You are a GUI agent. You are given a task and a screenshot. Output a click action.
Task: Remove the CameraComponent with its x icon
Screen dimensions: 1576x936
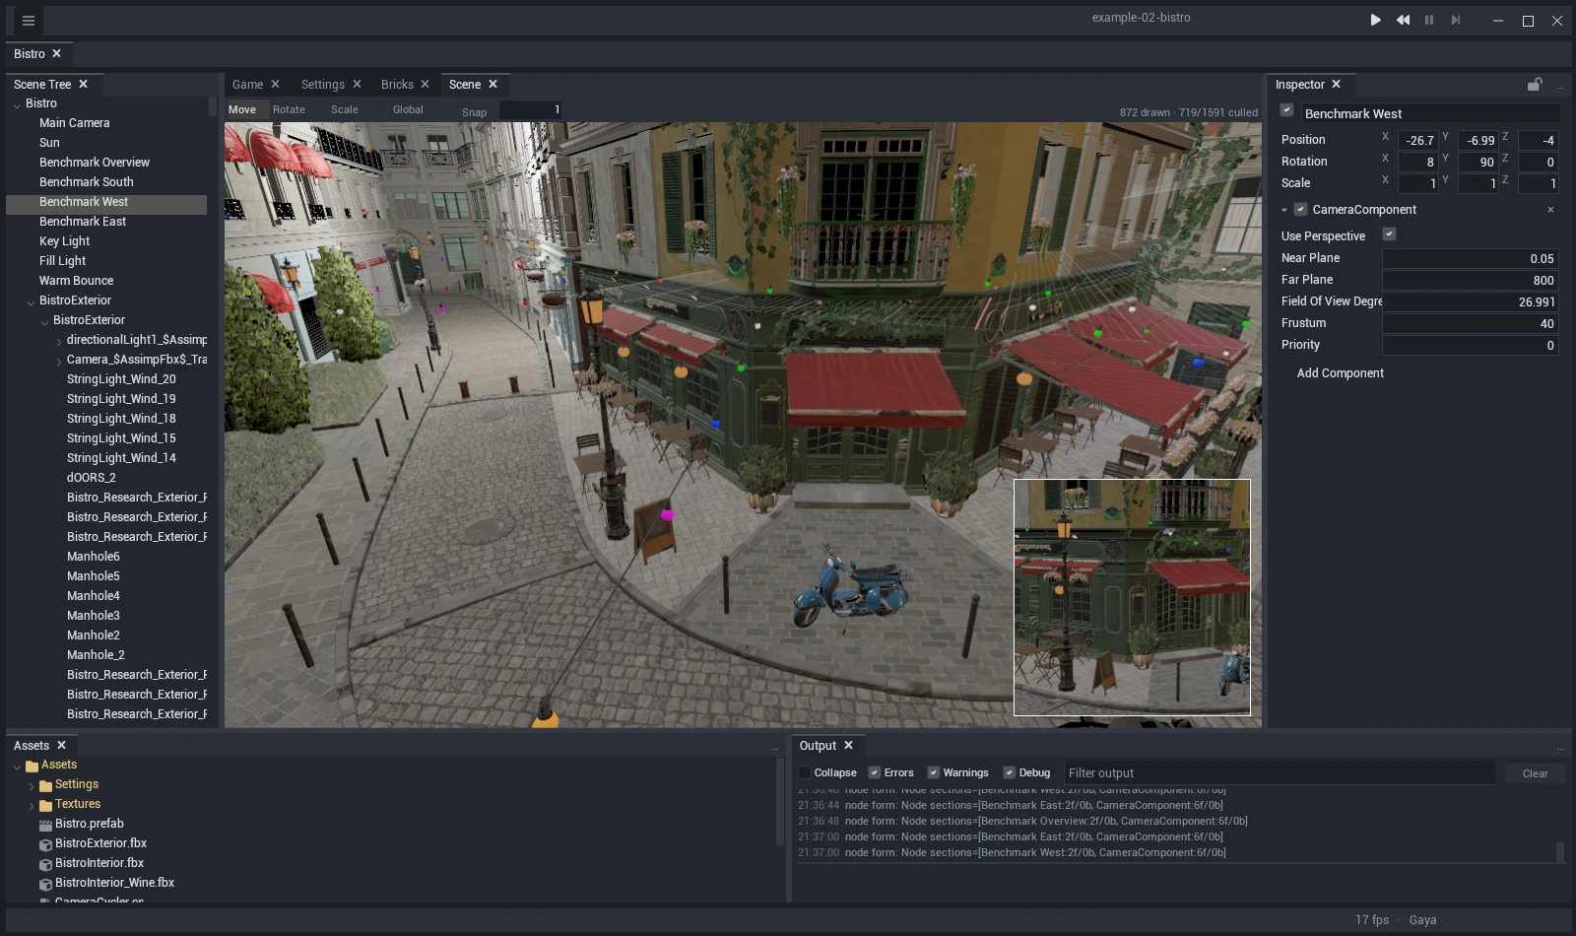[x=1550, y=210]
